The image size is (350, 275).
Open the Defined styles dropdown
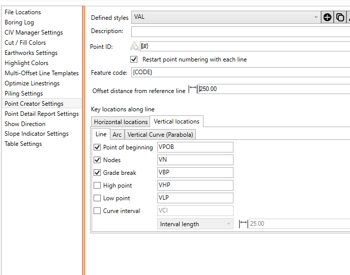coord(316,17)
